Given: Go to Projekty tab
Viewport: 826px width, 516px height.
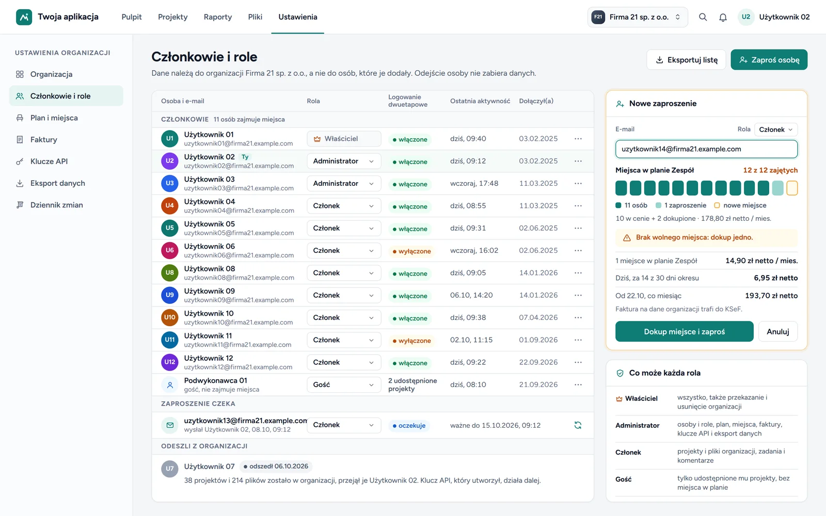Looking at the screenshot, I should tap(173, 17).
